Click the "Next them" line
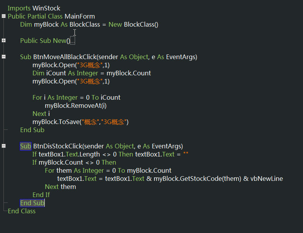 [x=60, y=187]
